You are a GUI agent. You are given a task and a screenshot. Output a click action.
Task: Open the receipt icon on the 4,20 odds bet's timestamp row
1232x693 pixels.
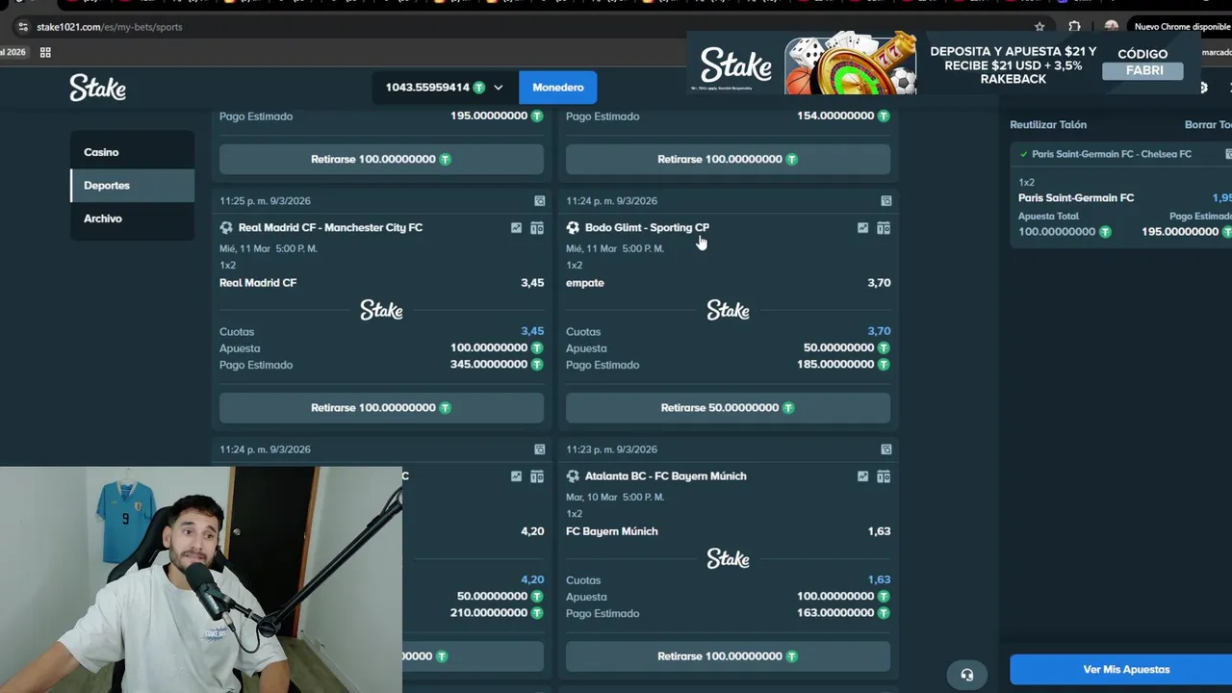point(540,449)
